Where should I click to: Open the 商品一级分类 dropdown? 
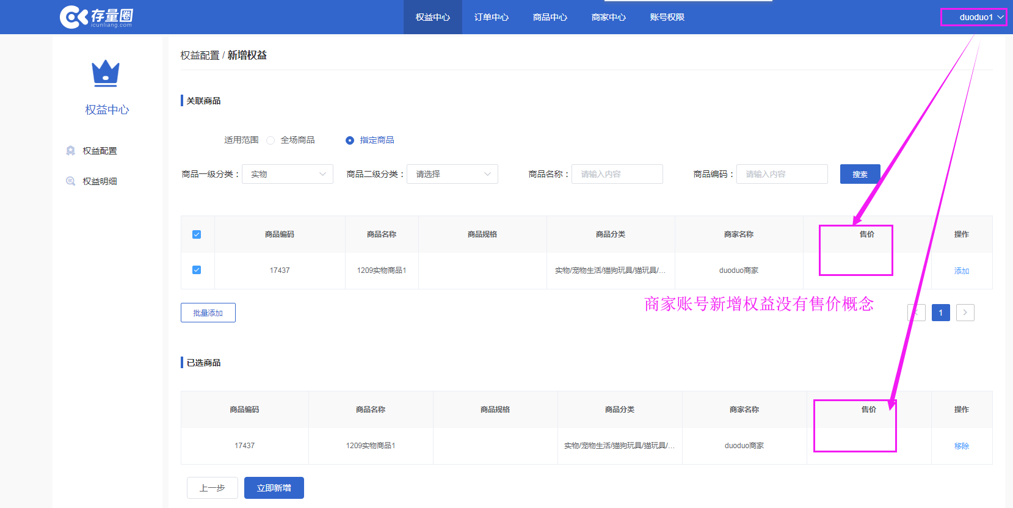[x=288, y=174]
